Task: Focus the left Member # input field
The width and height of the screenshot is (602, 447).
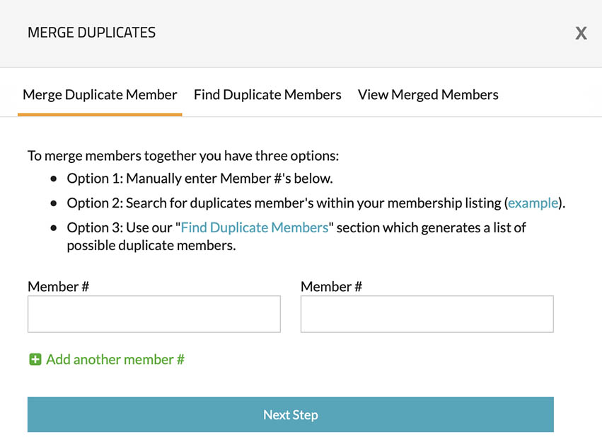Action: [x=154, y=314]
